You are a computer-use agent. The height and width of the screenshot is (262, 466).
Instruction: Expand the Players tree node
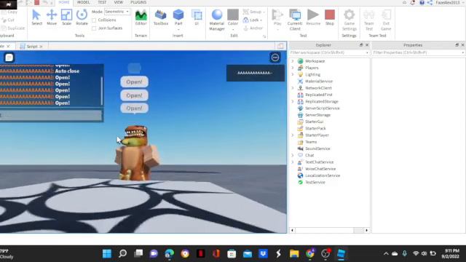(293, 68)
